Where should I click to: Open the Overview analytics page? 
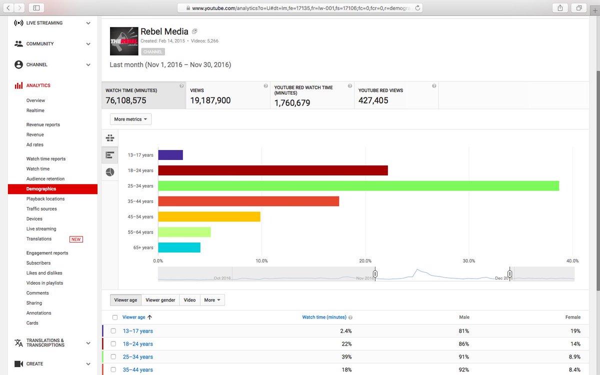point(35,100)
